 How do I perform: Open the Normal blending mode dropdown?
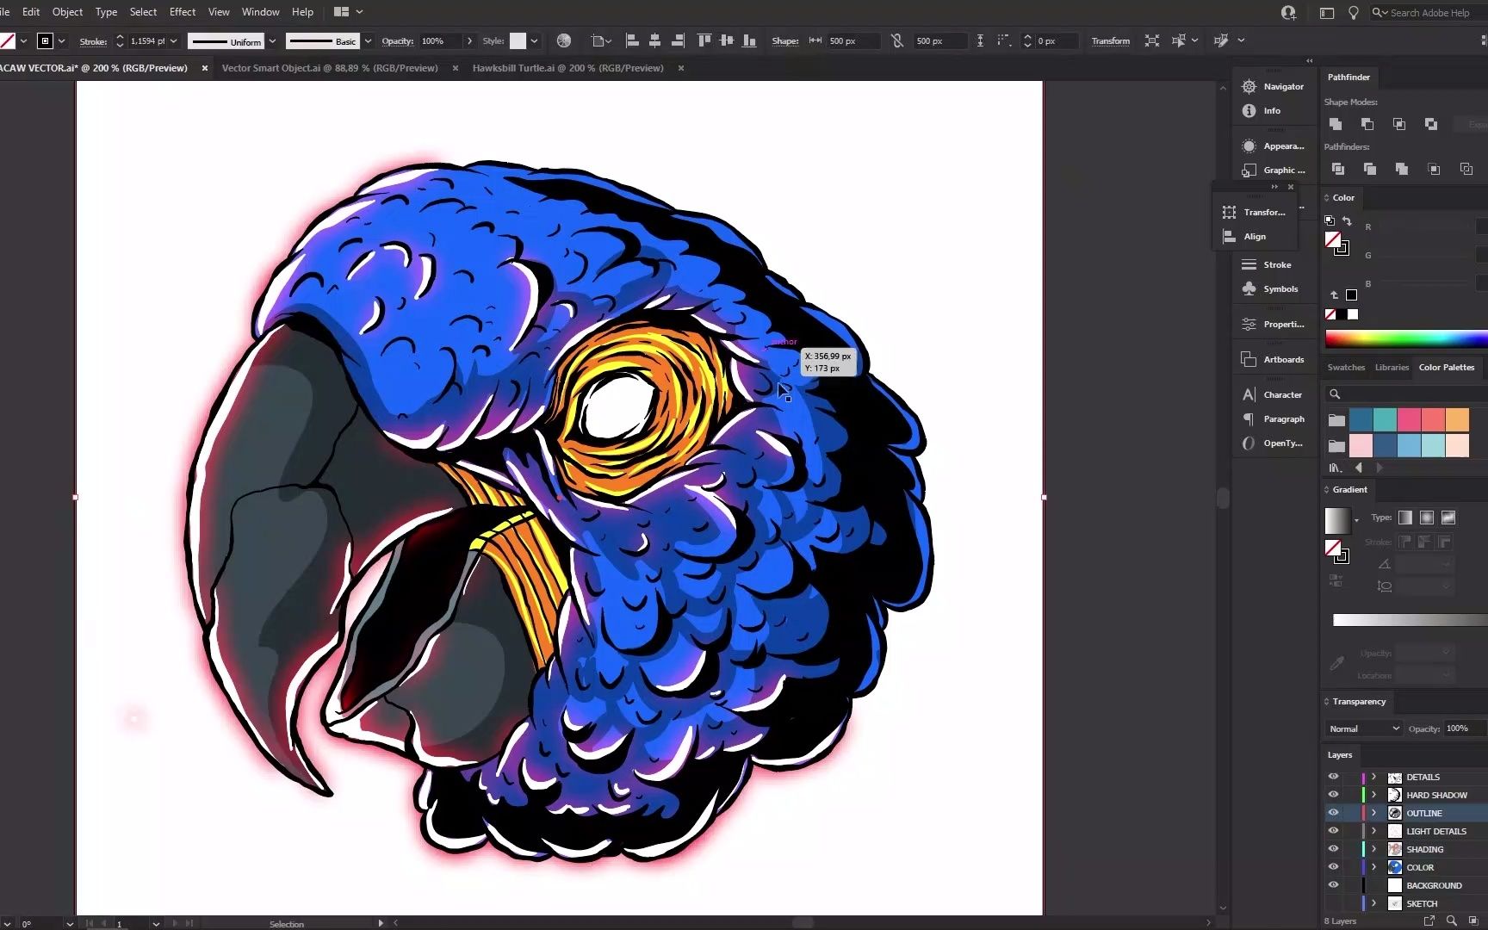point(1364,728)
